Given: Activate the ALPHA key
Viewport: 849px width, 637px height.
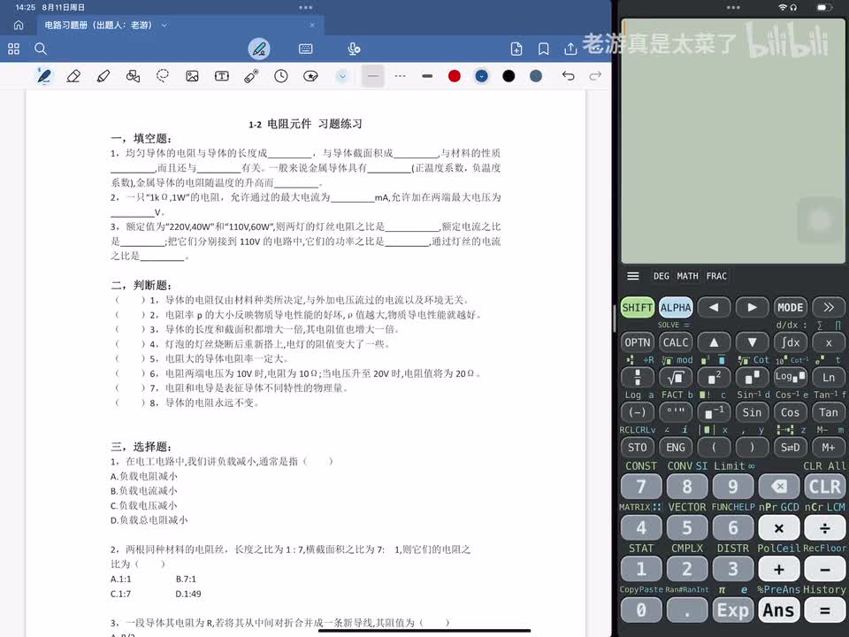Looking at the screenshot, I should click(x=676, y=308).
